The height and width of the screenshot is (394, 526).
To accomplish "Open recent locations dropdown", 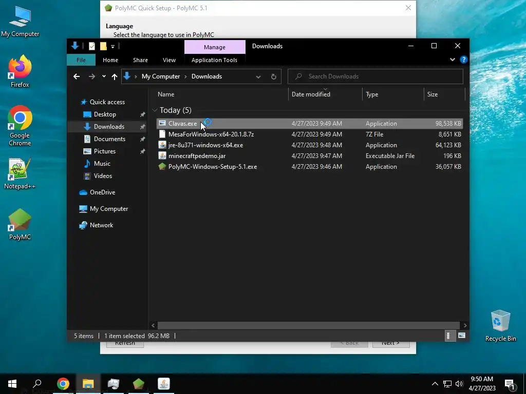I will 104,76.
